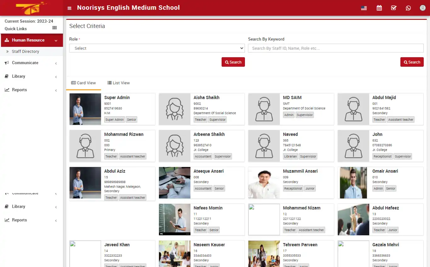Open WhatsApp via its header icon
Screen dimensions: 430x267
[x=408, y=8]
